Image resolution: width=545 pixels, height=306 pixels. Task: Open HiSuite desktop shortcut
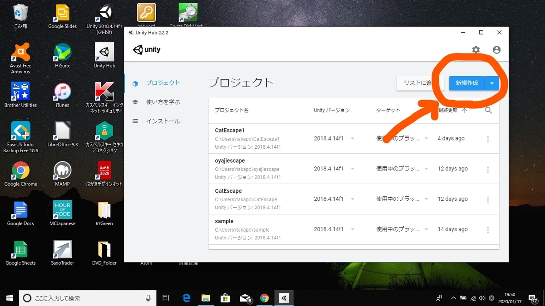pos(62,55)
